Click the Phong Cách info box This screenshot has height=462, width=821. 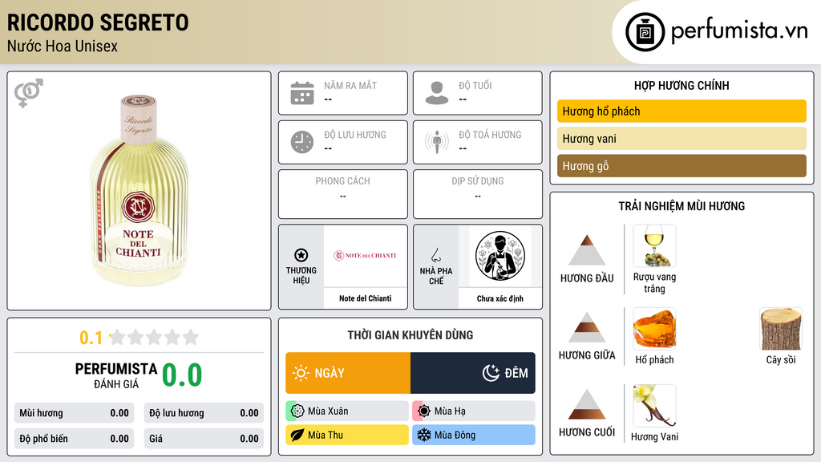click(343, 194)
